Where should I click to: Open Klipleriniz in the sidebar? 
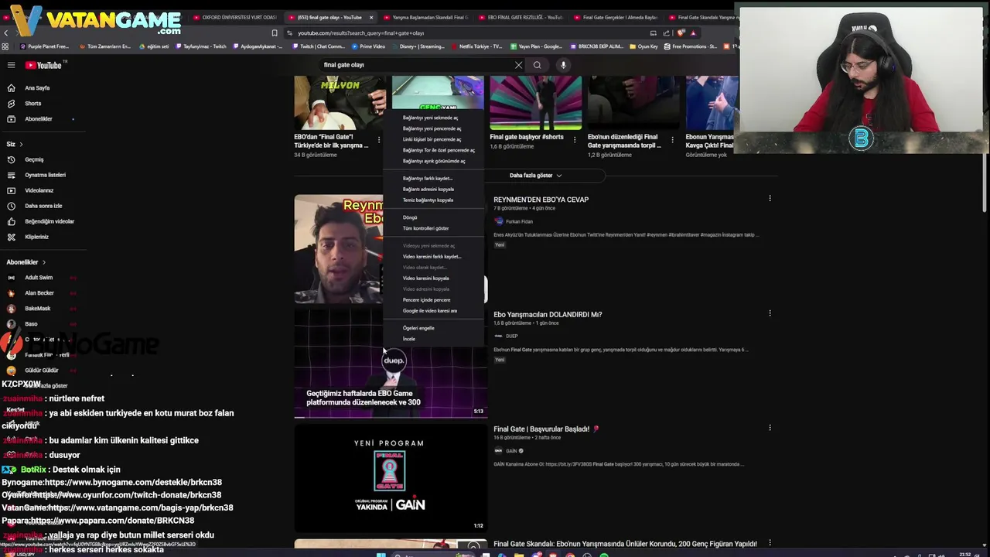(x=36, y=237)
